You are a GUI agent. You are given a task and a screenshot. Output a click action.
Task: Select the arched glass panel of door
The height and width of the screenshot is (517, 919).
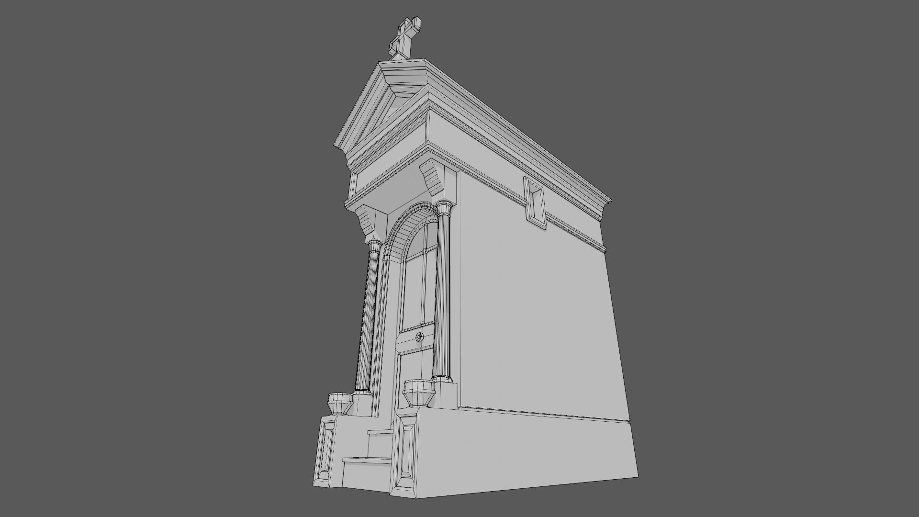(x=420, y=278)
